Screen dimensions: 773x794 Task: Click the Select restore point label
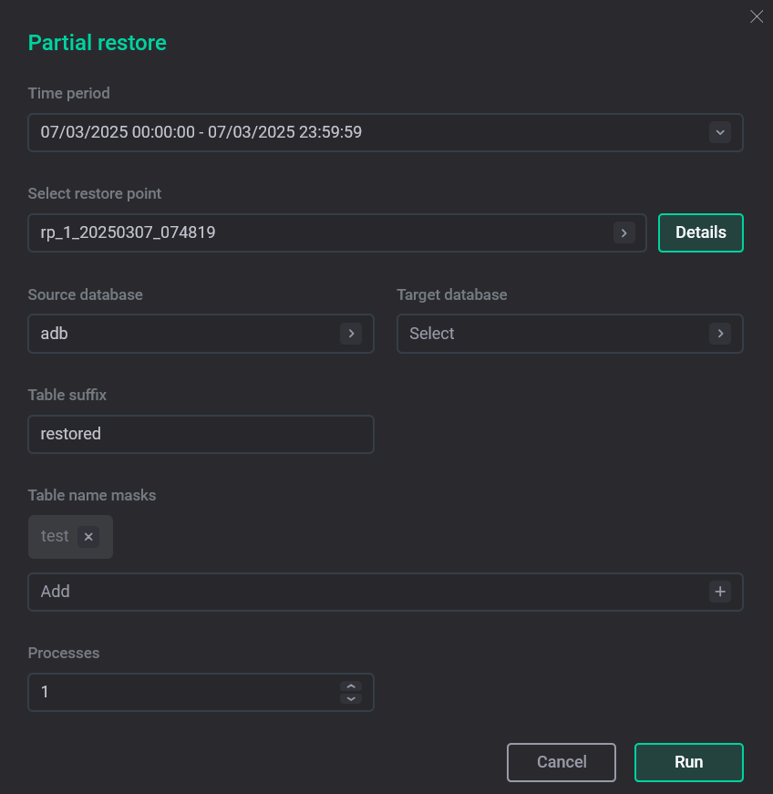click(x=95, y=193)
